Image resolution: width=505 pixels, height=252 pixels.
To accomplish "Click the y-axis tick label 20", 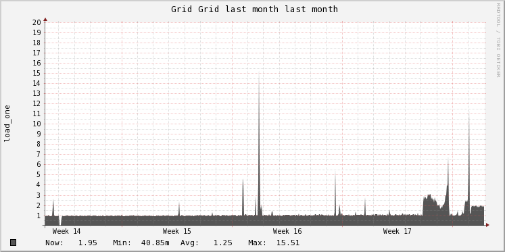I will 37,22.
